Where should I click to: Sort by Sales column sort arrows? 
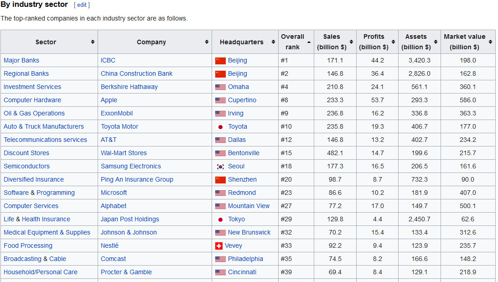[351, 42]
